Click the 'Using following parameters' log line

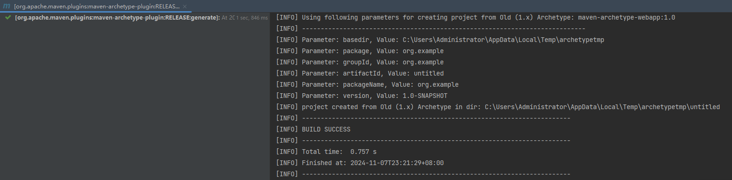(475, 17)
